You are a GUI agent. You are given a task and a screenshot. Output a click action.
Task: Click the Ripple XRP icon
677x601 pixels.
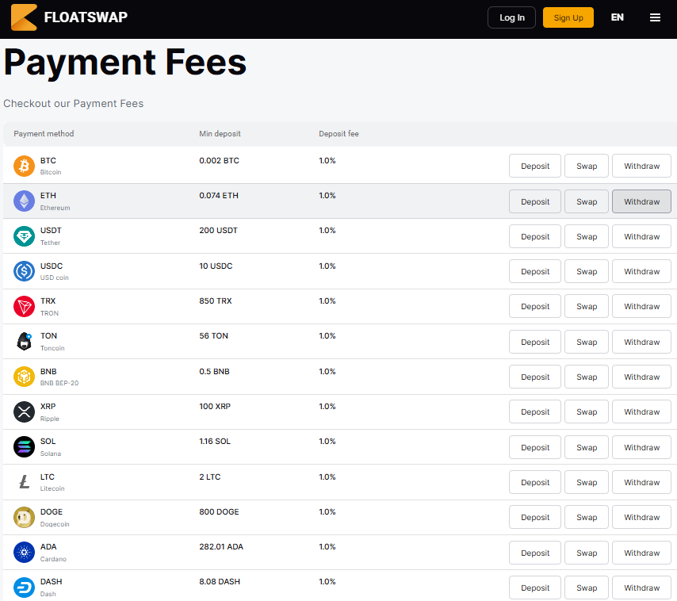click(24, 412)
